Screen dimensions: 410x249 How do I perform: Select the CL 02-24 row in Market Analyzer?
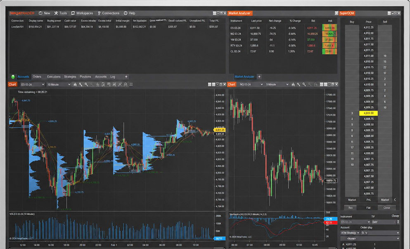[283, 51]
